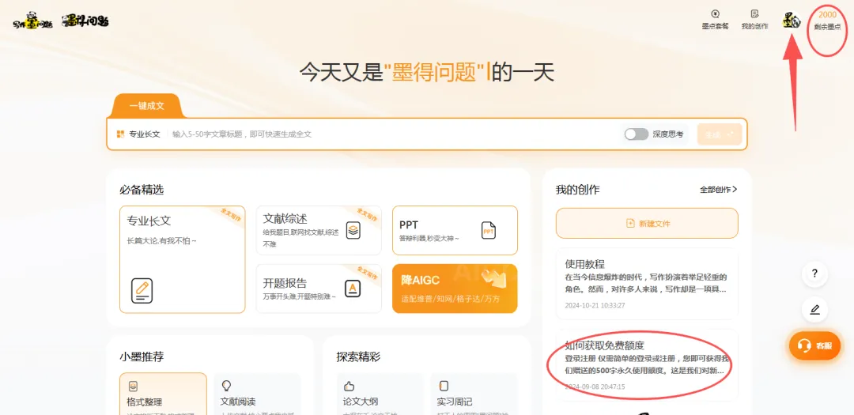Screen dimensions: 854x415
Task: Click the 生成 button
Action: tap(719, 134)
